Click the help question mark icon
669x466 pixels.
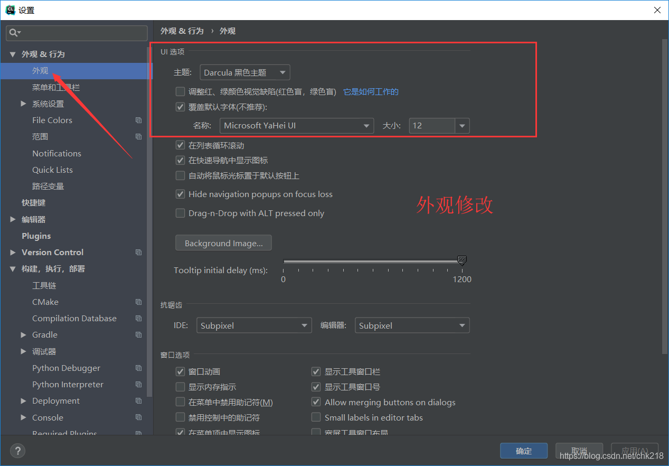(17, 451)
